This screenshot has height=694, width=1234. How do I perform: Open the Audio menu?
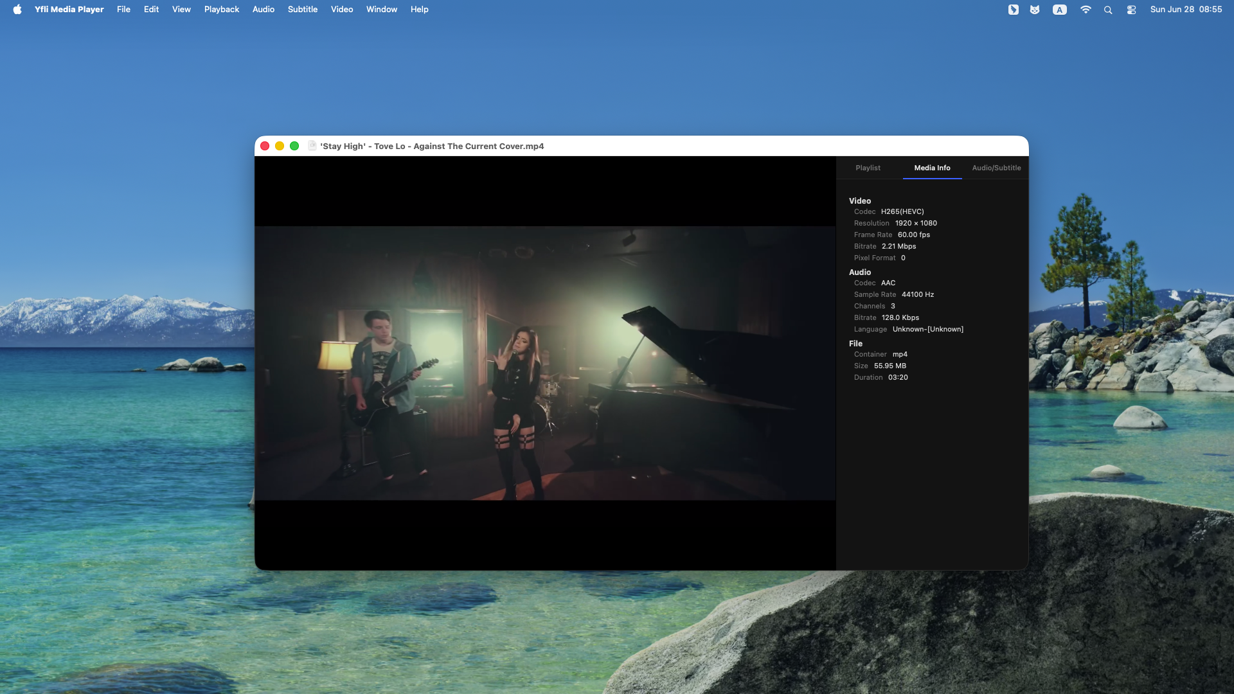pos(264,9)
